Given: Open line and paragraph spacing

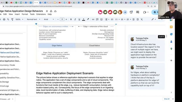Looking at the screenshot, I should click(x=112, y=19).
